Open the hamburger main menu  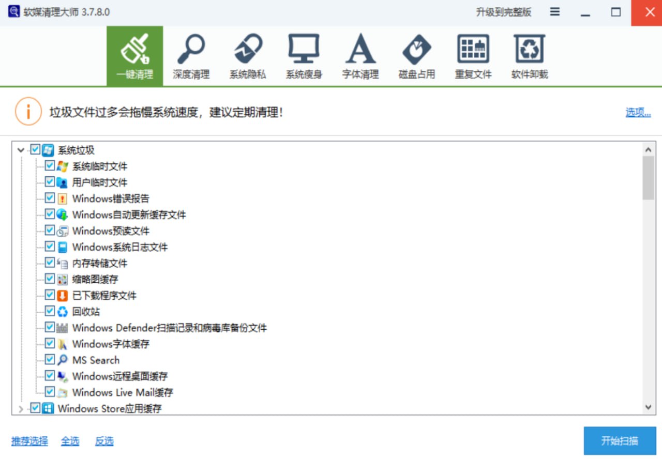tap(555, 12)
